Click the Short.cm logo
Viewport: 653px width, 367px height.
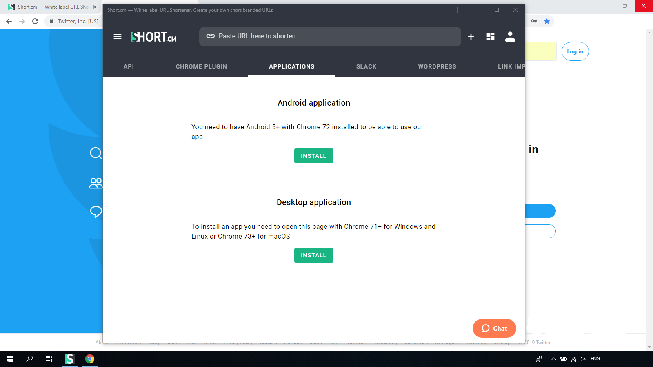[153, 37]
